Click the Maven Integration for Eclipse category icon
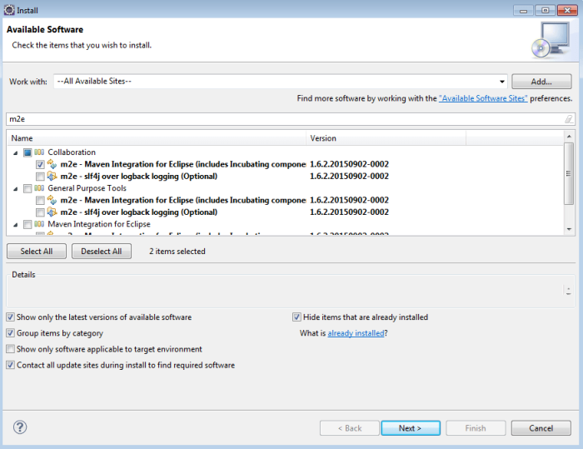 39,224
